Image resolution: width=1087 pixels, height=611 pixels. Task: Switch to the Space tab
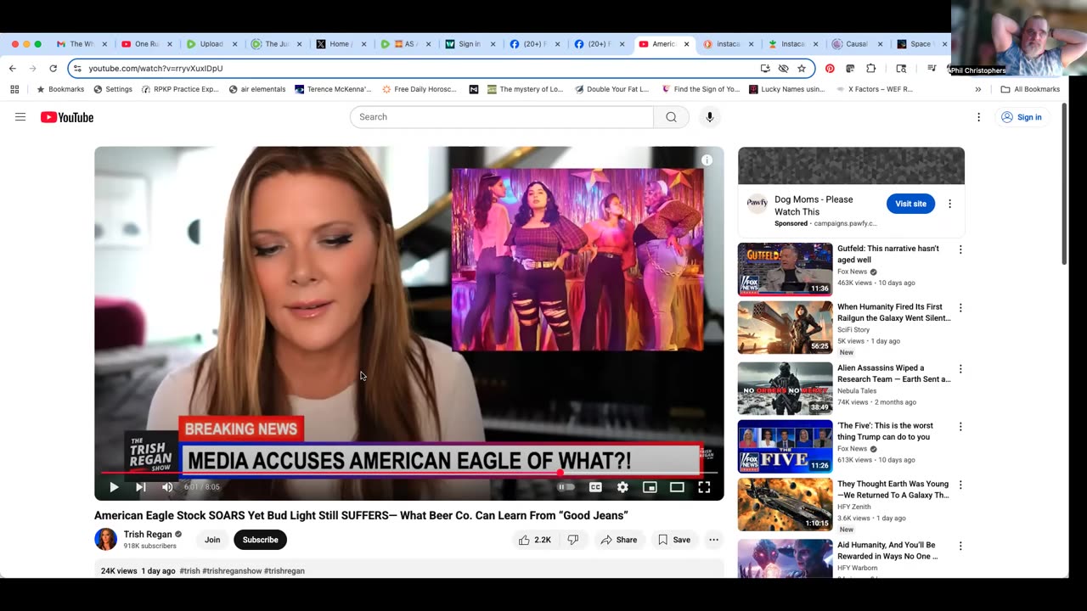click(x=921, y=44)
